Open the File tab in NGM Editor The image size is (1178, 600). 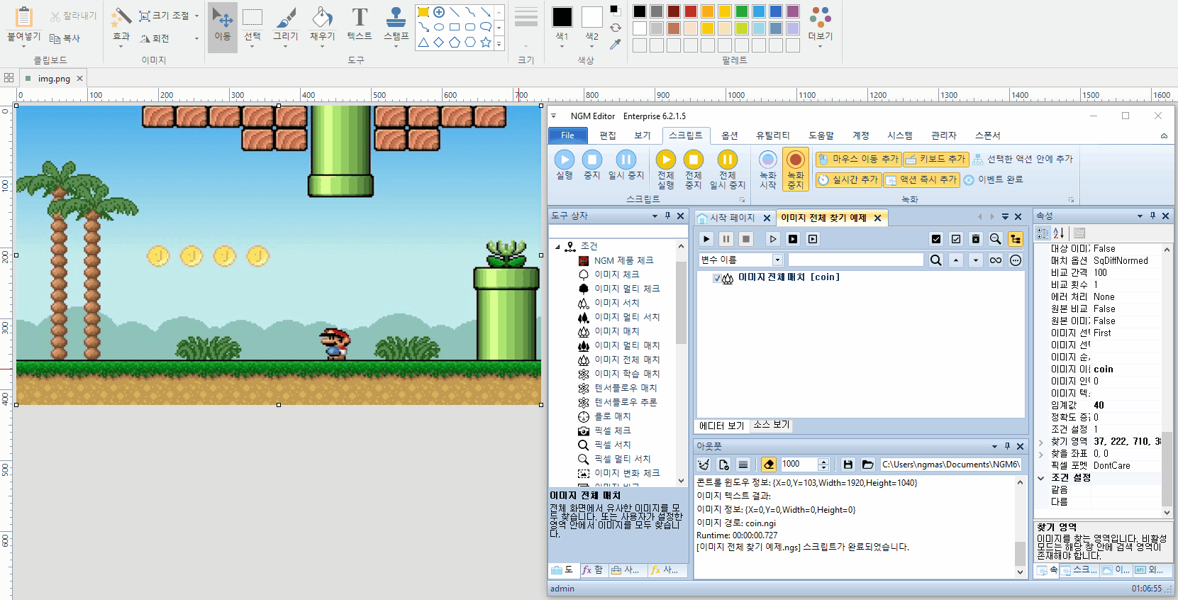coord(568,135)
